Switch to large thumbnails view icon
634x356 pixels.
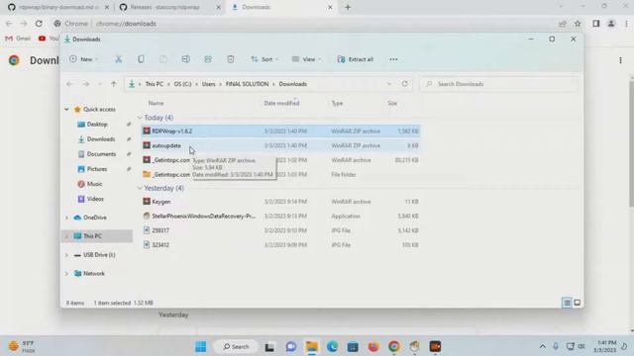coord(577,303)
